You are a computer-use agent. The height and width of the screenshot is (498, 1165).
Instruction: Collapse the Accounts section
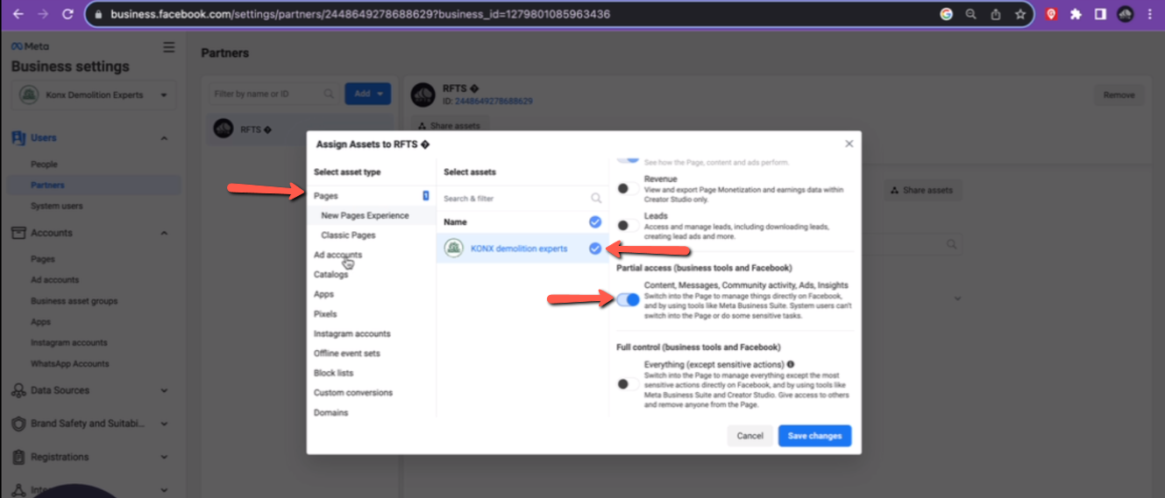point(164,233)
